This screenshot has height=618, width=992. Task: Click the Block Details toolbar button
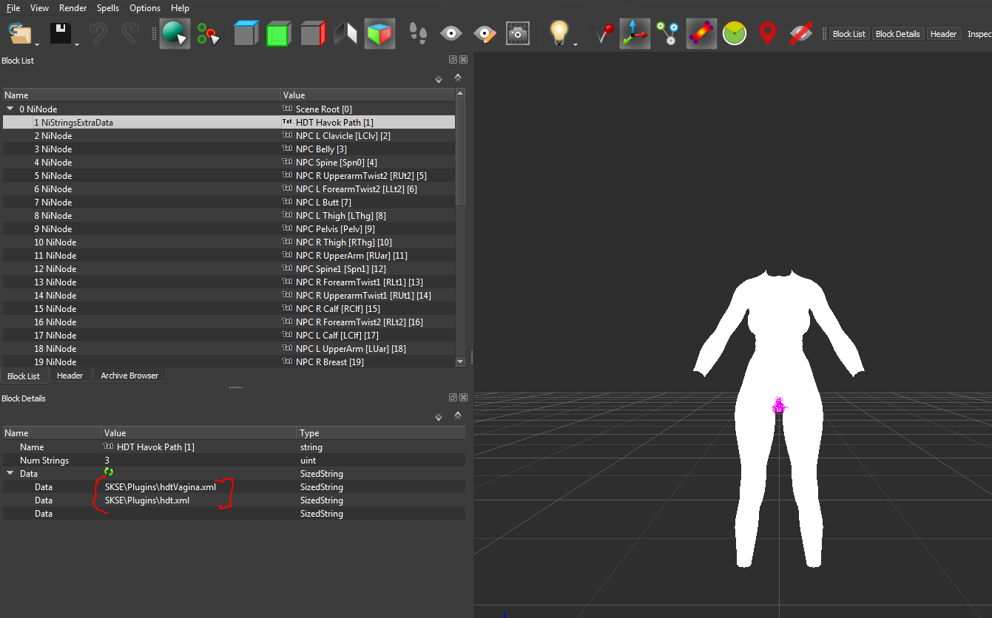[x=897, y=34]
